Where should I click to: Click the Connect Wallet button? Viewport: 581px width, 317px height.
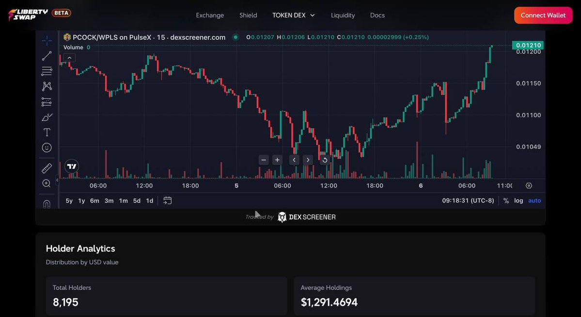coord(543,15)
